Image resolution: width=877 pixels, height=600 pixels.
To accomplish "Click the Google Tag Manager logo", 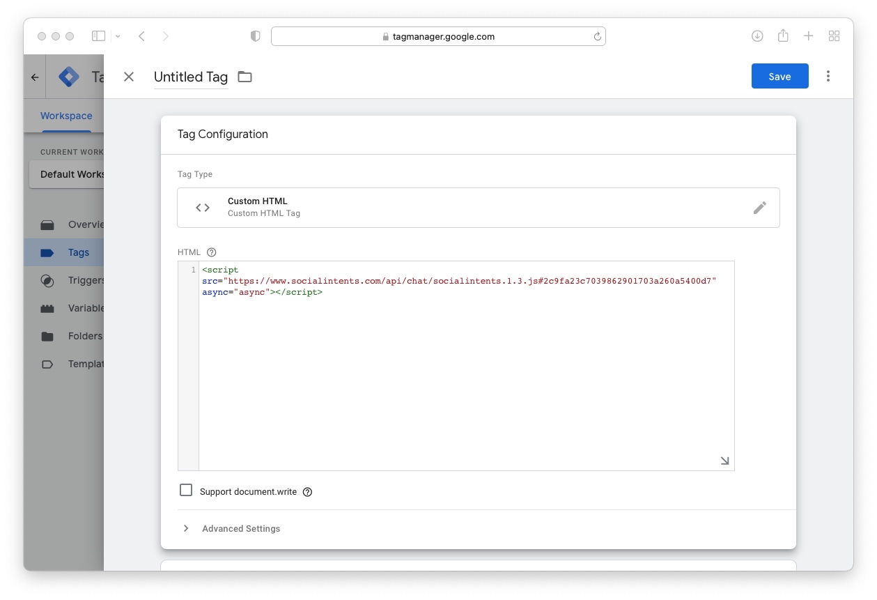I will tap(69, 77).
